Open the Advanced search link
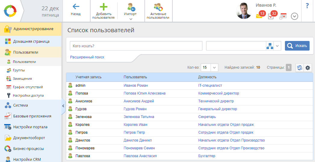This screenshot has height=162, width=315. (x=87, y=57)
